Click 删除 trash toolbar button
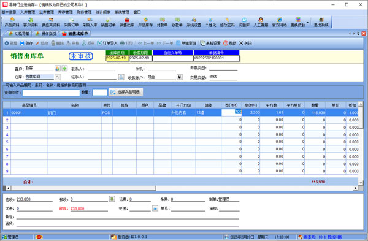Viewport: 368px width, 241px height. 57,43
